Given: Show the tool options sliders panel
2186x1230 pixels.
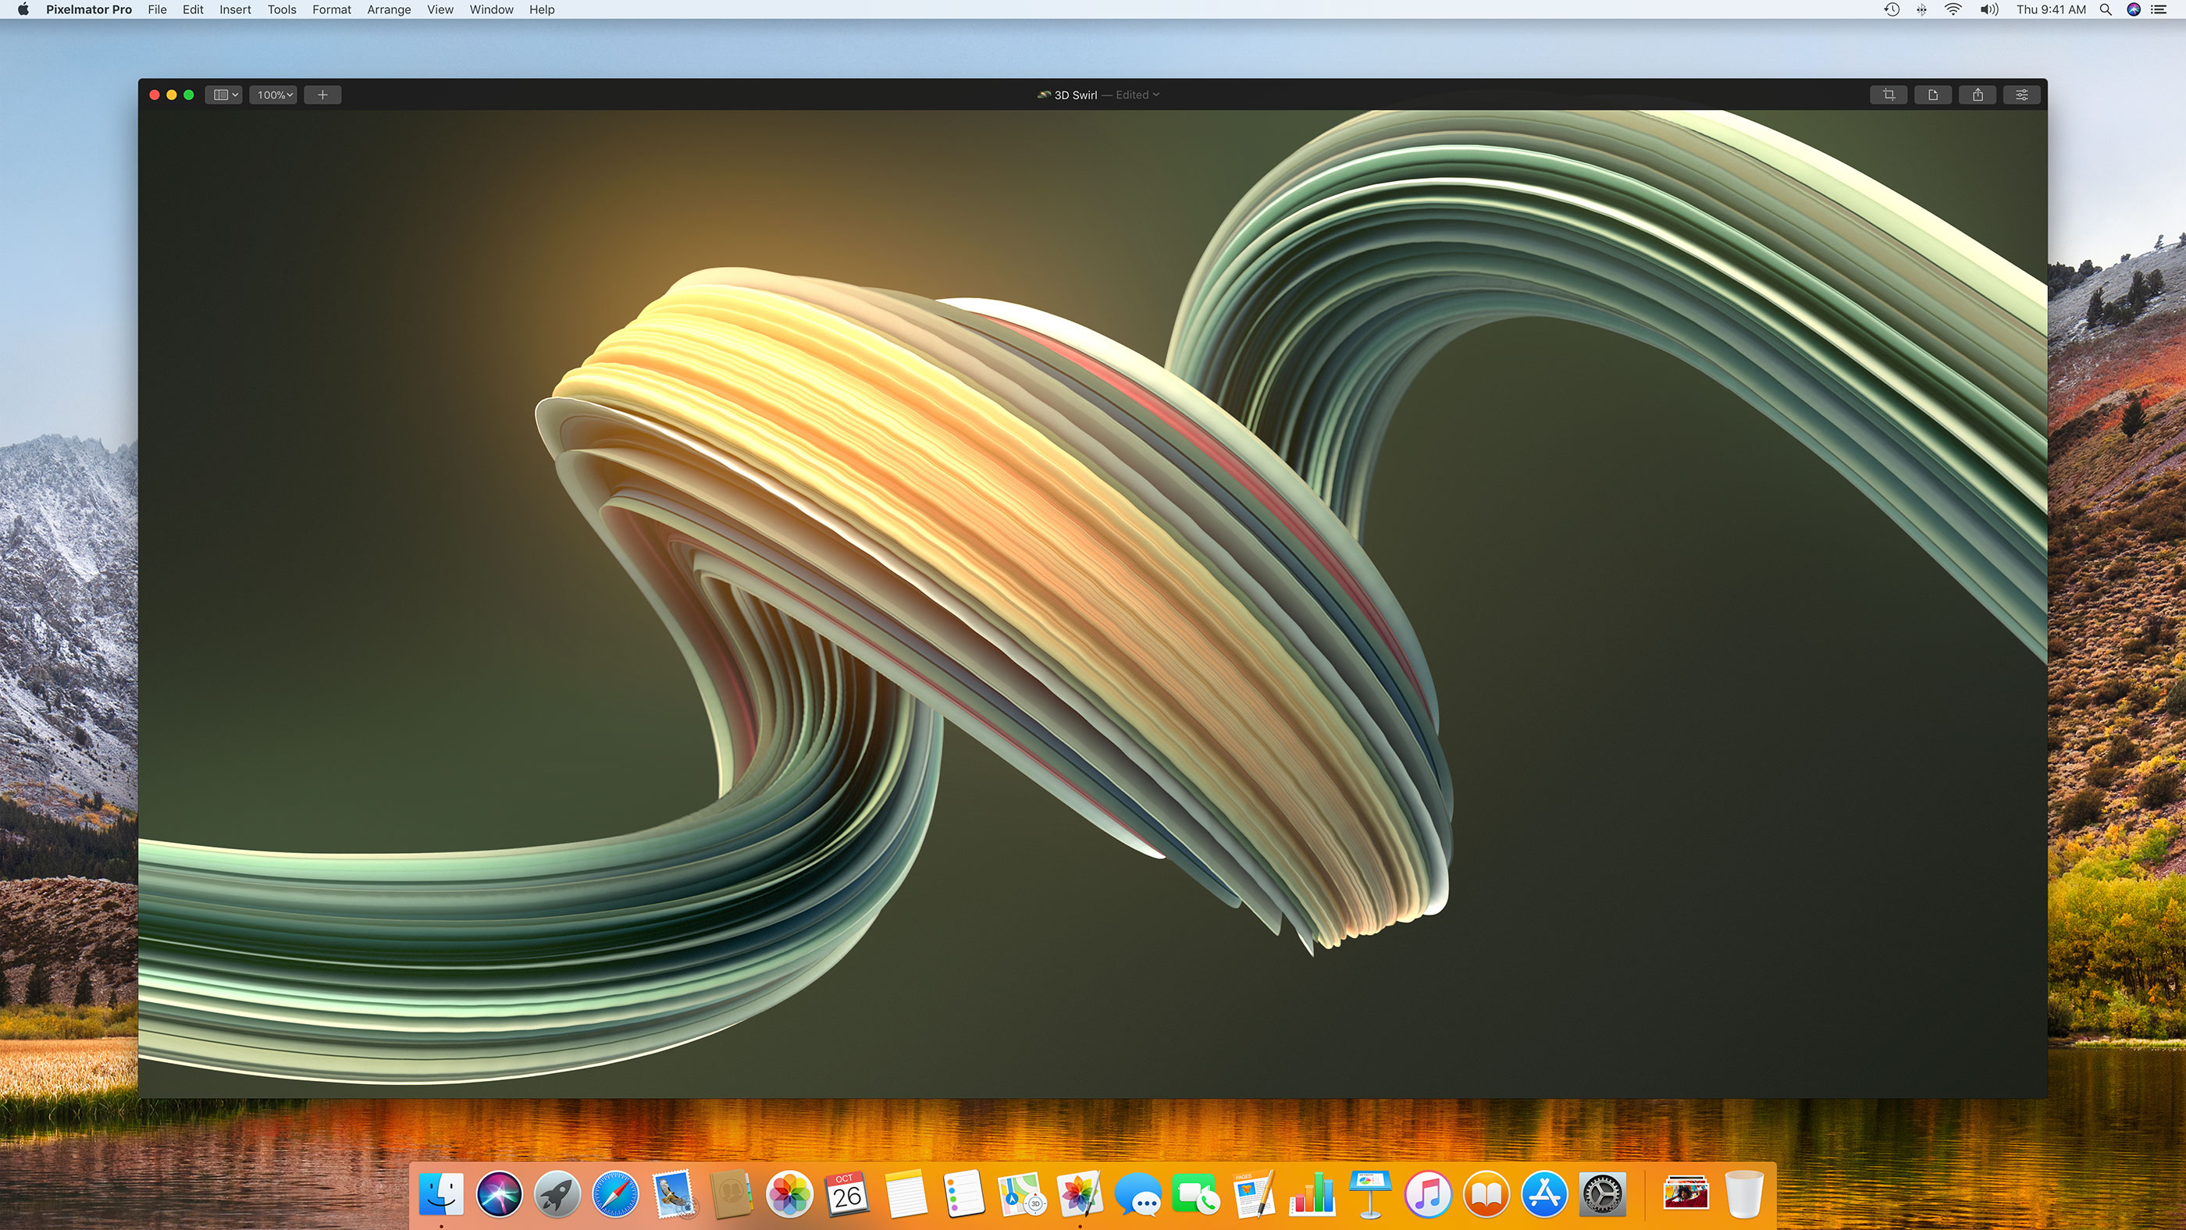Looking at the screenshot, I should point(2021,95).
